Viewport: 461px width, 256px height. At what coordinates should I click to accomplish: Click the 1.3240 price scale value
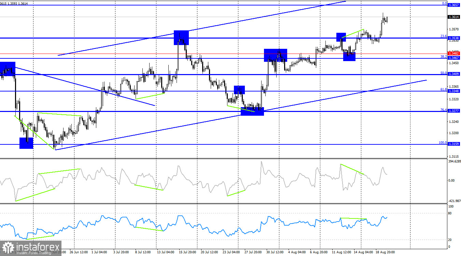(454, 122)
